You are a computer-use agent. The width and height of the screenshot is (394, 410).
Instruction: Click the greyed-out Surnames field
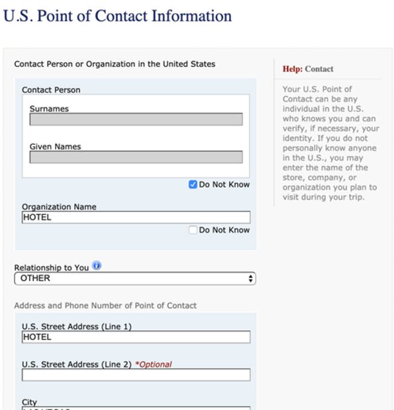click(136, 119)
